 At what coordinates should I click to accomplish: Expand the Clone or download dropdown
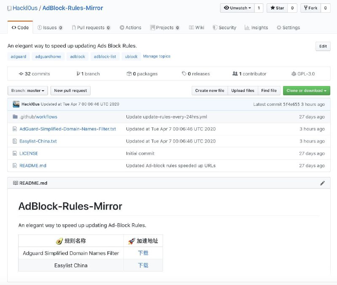pyautogui.click(x=307, y=91)
